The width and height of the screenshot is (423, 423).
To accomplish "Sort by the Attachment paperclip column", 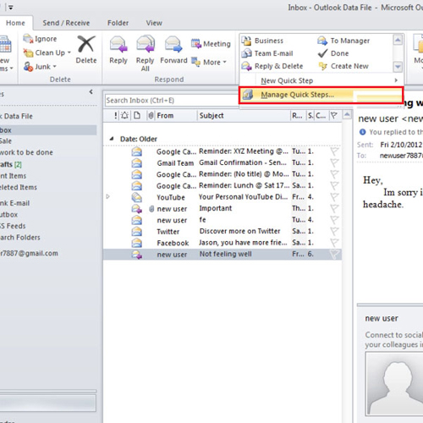I will (151, 115).
